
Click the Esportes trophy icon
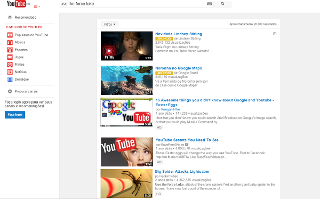pyautogui.click(x=10, y=50)
